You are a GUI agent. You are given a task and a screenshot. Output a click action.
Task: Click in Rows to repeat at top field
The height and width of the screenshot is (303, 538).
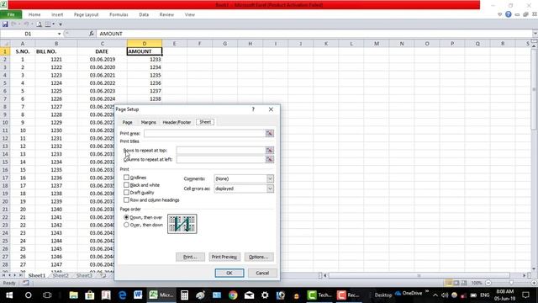point(220,150)
